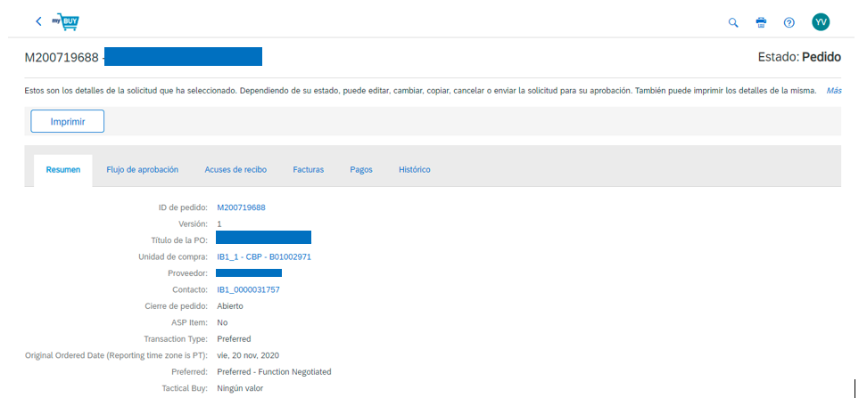The width and height of the screenshot is (867, 406).
Task: Click the ASP Item value 'No'
Action: point(222,322)
